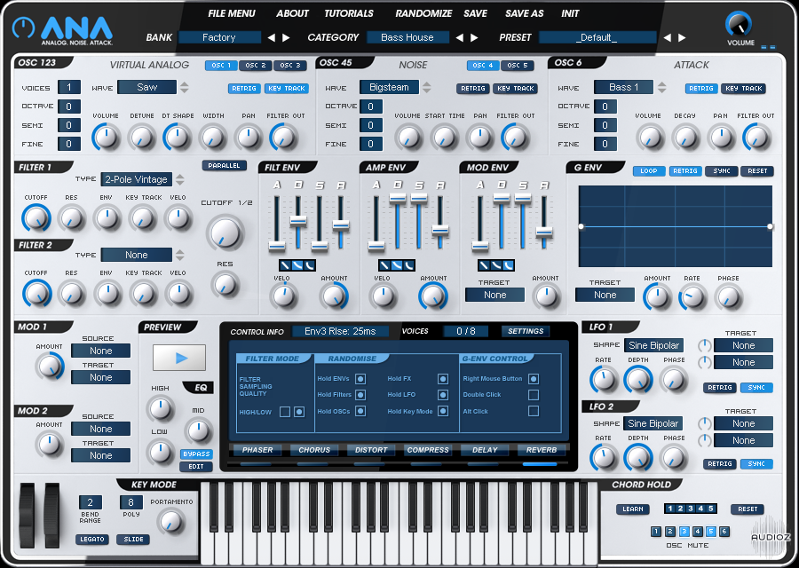Go to previous bank with left arrow
The image size is (799, 568).
(x=272, y=37)
